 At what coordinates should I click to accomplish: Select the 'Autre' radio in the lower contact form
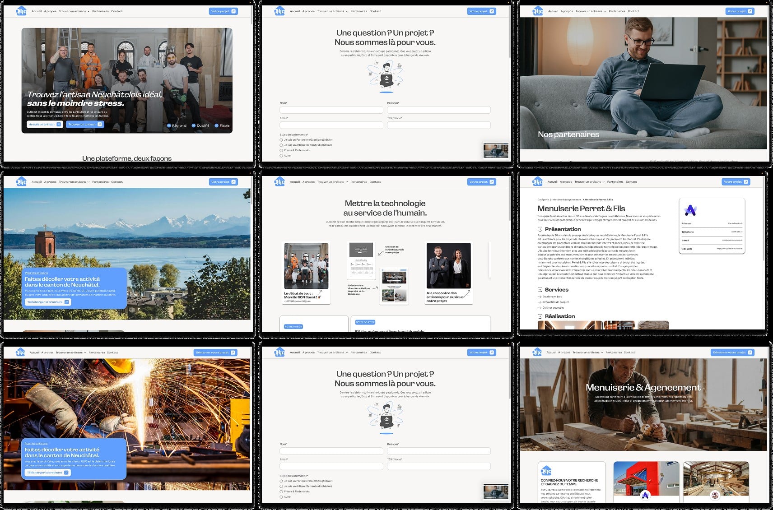281,497
